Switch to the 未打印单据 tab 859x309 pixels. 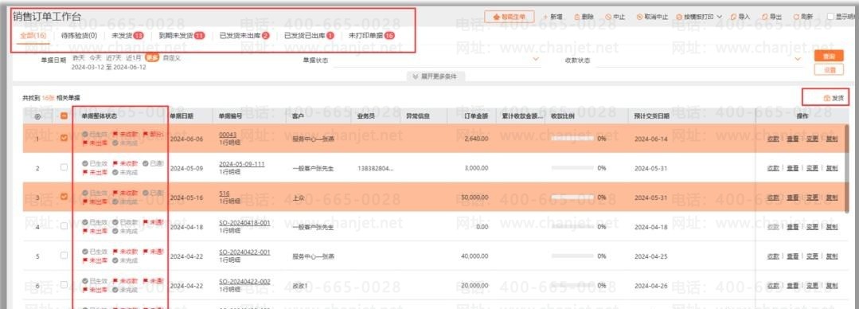pos(372,36)
